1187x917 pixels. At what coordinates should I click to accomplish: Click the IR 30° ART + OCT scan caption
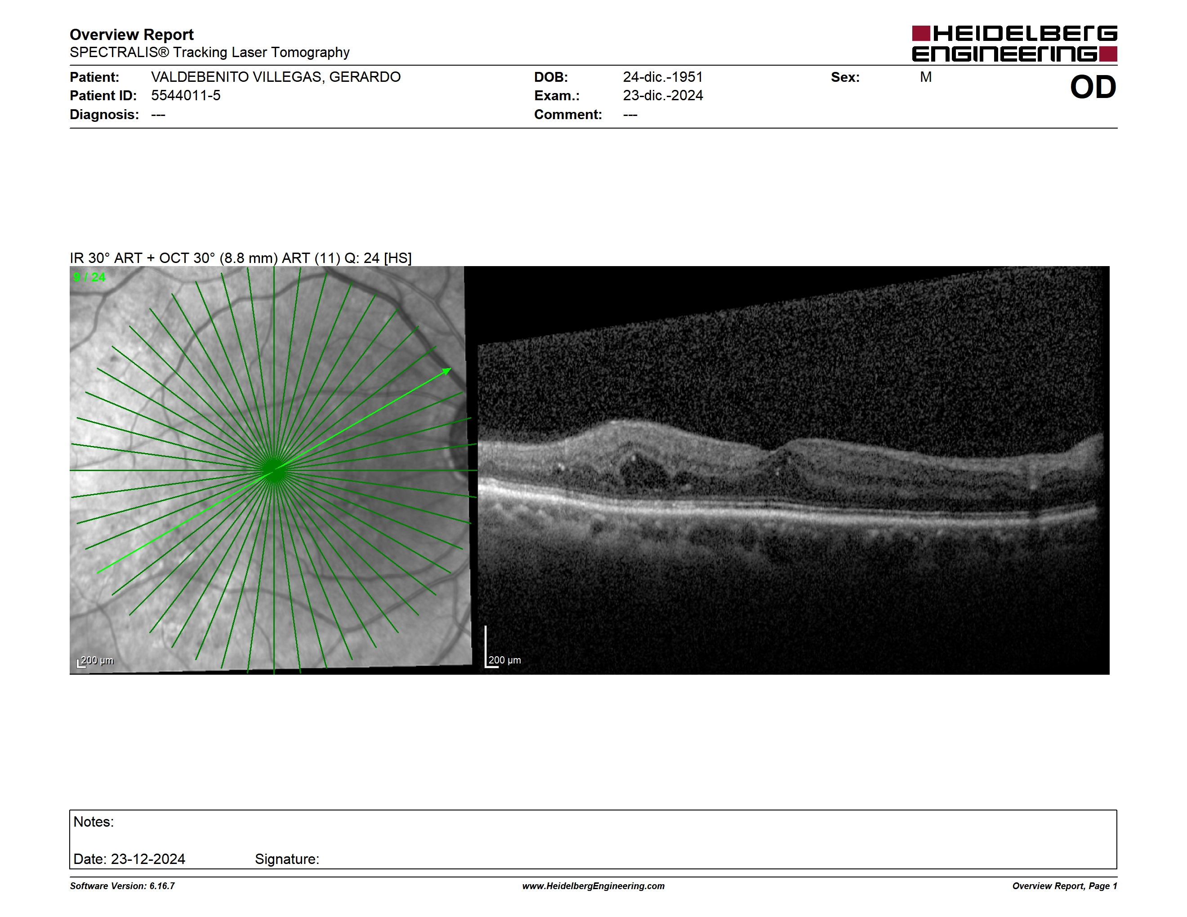coord(241,258)
